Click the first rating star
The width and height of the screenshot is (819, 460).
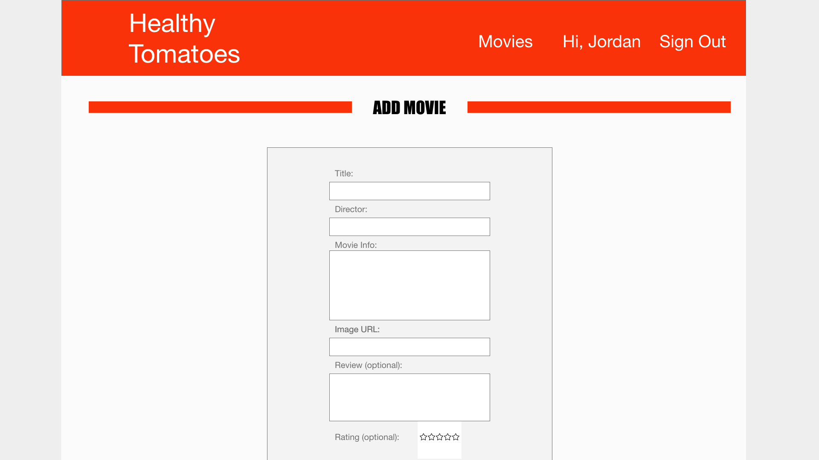tap(423, 437)
